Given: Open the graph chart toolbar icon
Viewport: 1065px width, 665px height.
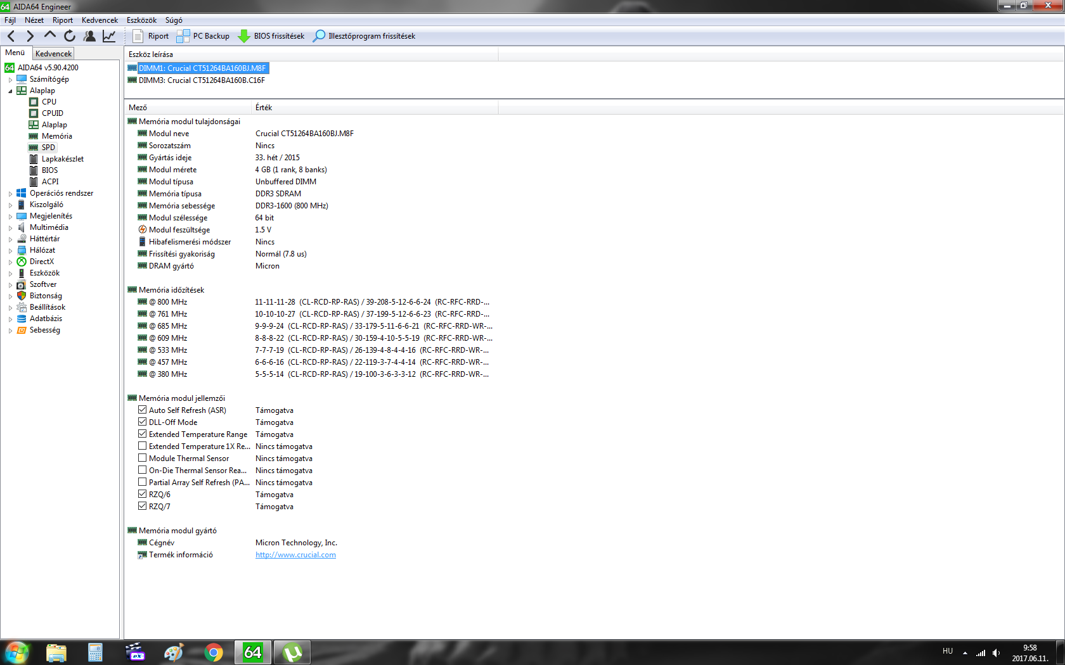Looking at the screenshot, I should pyautogui.click(x=109, y=36).
